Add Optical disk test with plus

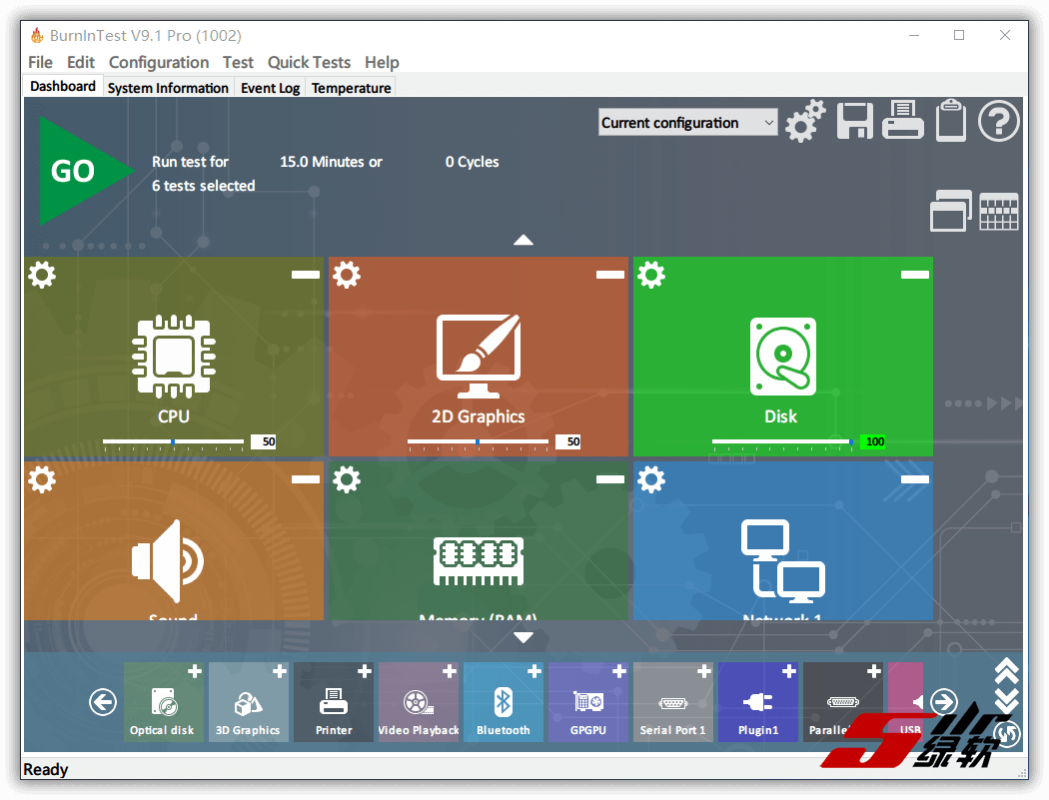coord(195,671)
